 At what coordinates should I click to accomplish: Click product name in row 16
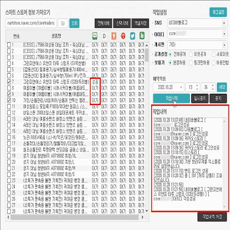[x=56, y=137]
